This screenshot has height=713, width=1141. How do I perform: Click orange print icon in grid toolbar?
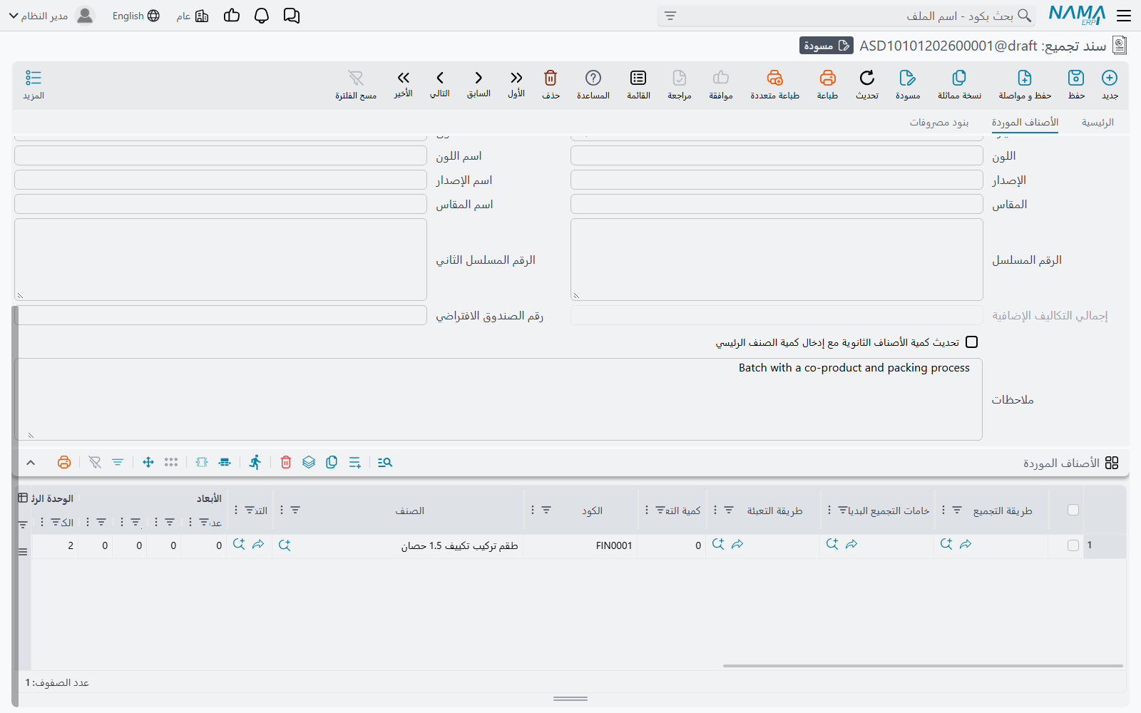64,462
